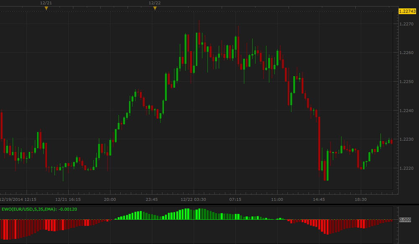Click the 23:45 time axis label

pos(152,199)
